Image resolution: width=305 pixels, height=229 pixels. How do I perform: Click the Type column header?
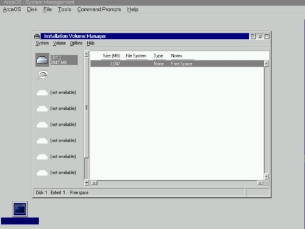click(x=158, y=56)
